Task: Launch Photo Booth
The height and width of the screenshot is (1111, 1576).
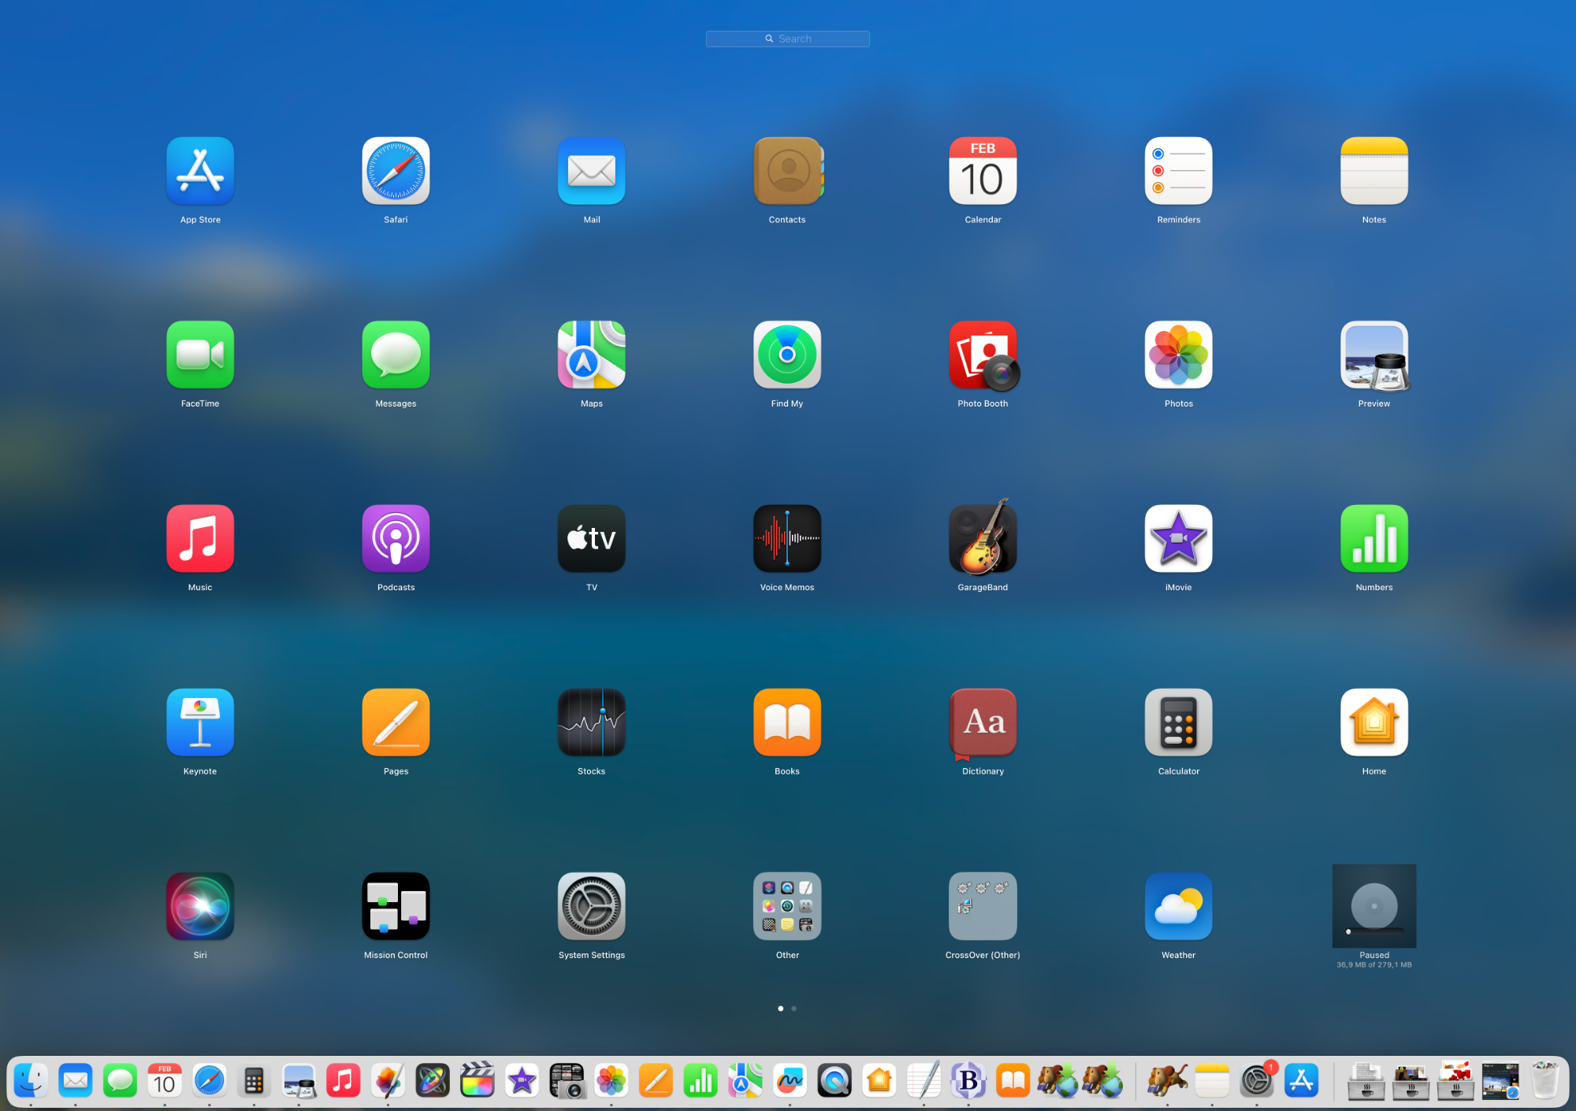Action: pos(983,355)
